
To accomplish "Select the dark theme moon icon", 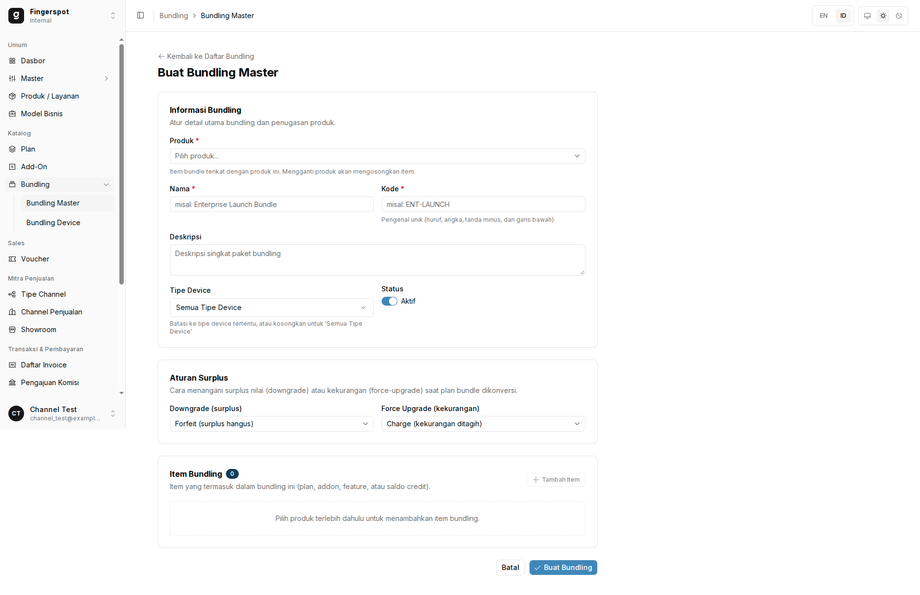I will 899,16.
